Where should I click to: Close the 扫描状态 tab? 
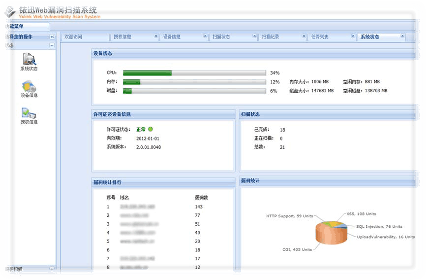pos(254,36)
